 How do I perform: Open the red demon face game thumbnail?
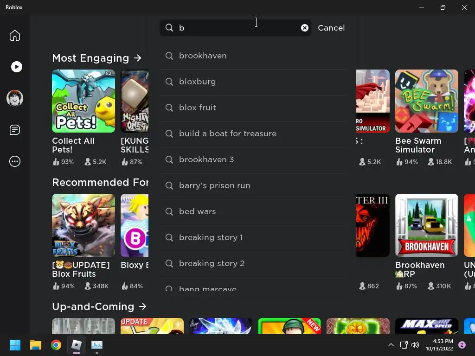click(x=373, y=225)
